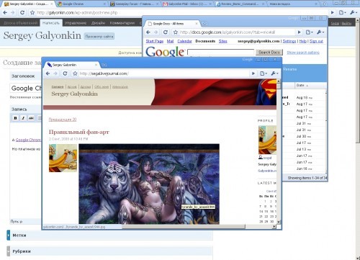Open the page menu in the Google Docs window

(x=310, y=32)
